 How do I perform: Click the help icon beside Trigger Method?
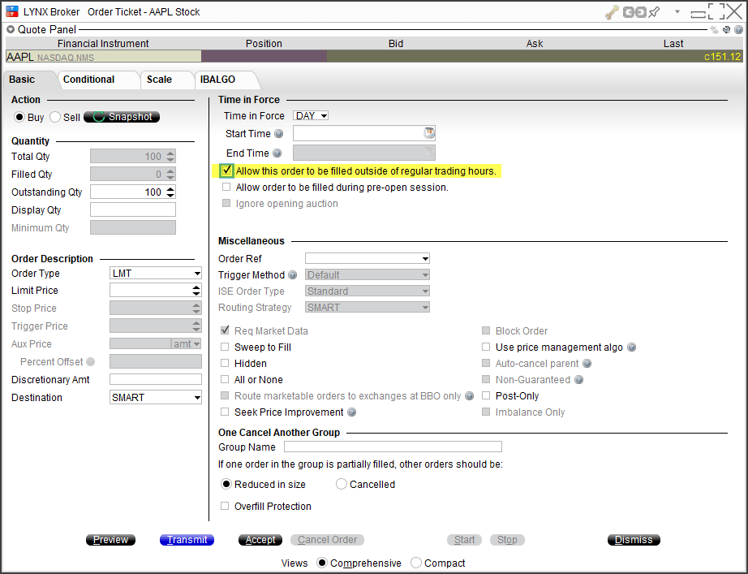click(292, 275)
